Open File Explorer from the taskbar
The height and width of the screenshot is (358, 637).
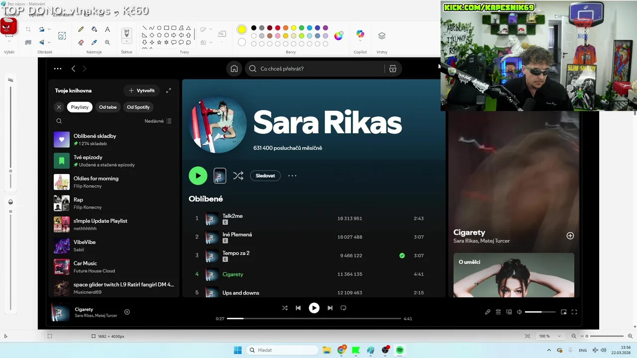[x=326, y=350]
